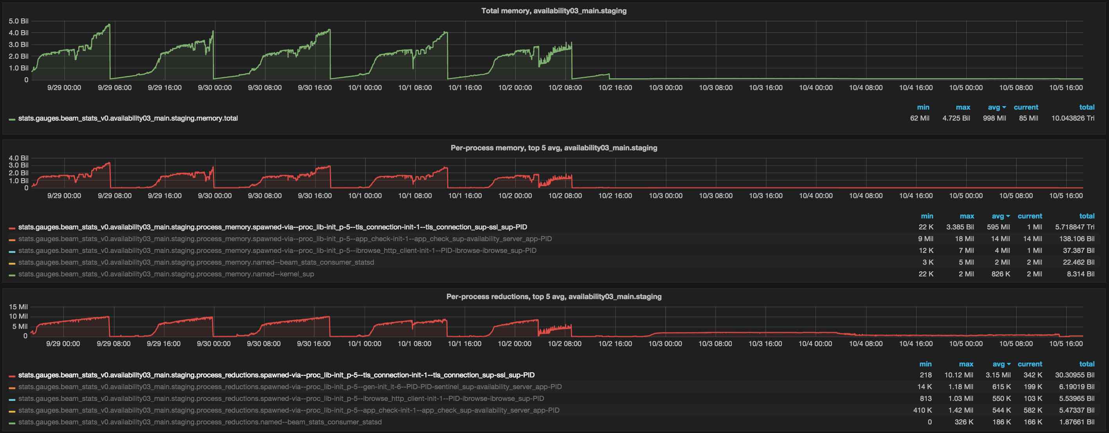Sort Total memory legend by current column
The width and height of the screenshot is (1109, 433).
pos(1026,107)
